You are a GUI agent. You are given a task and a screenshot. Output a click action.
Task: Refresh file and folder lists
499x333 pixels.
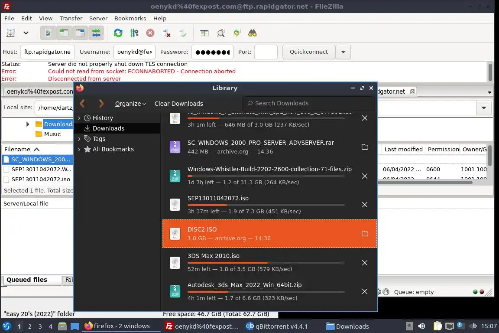(118, 33)
